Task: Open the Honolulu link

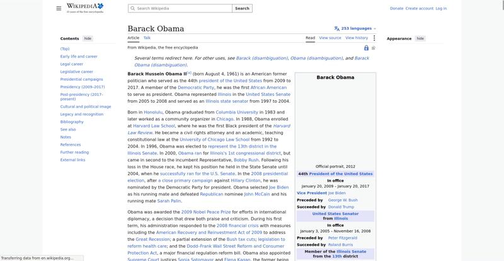Action: [153, 112]
